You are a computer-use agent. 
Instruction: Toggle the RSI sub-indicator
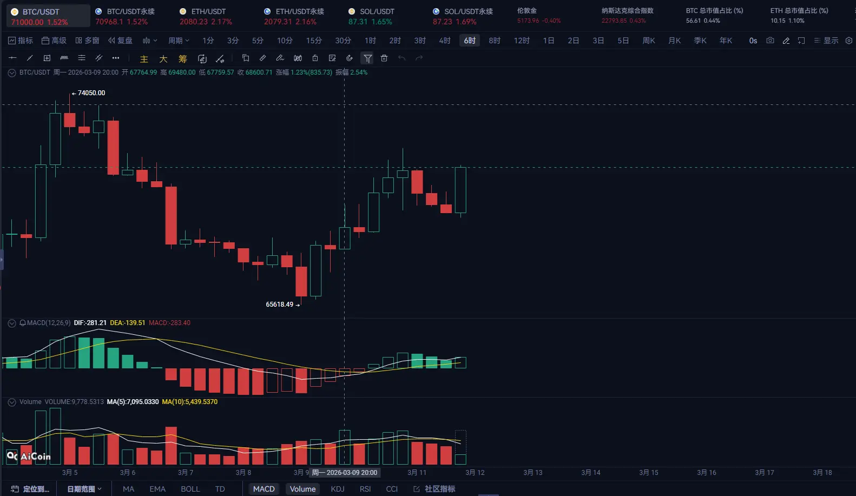coord(365,489)
